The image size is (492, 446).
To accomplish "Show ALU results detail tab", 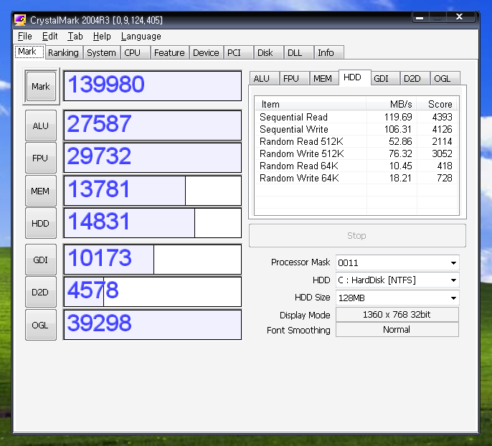I will 264,78.
